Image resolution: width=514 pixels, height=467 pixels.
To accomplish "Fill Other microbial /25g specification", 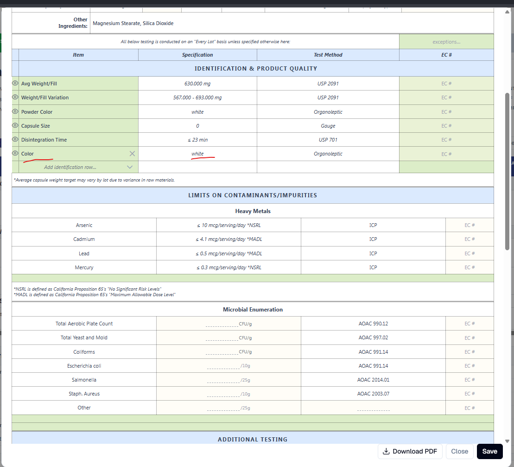I will point(223,408).
